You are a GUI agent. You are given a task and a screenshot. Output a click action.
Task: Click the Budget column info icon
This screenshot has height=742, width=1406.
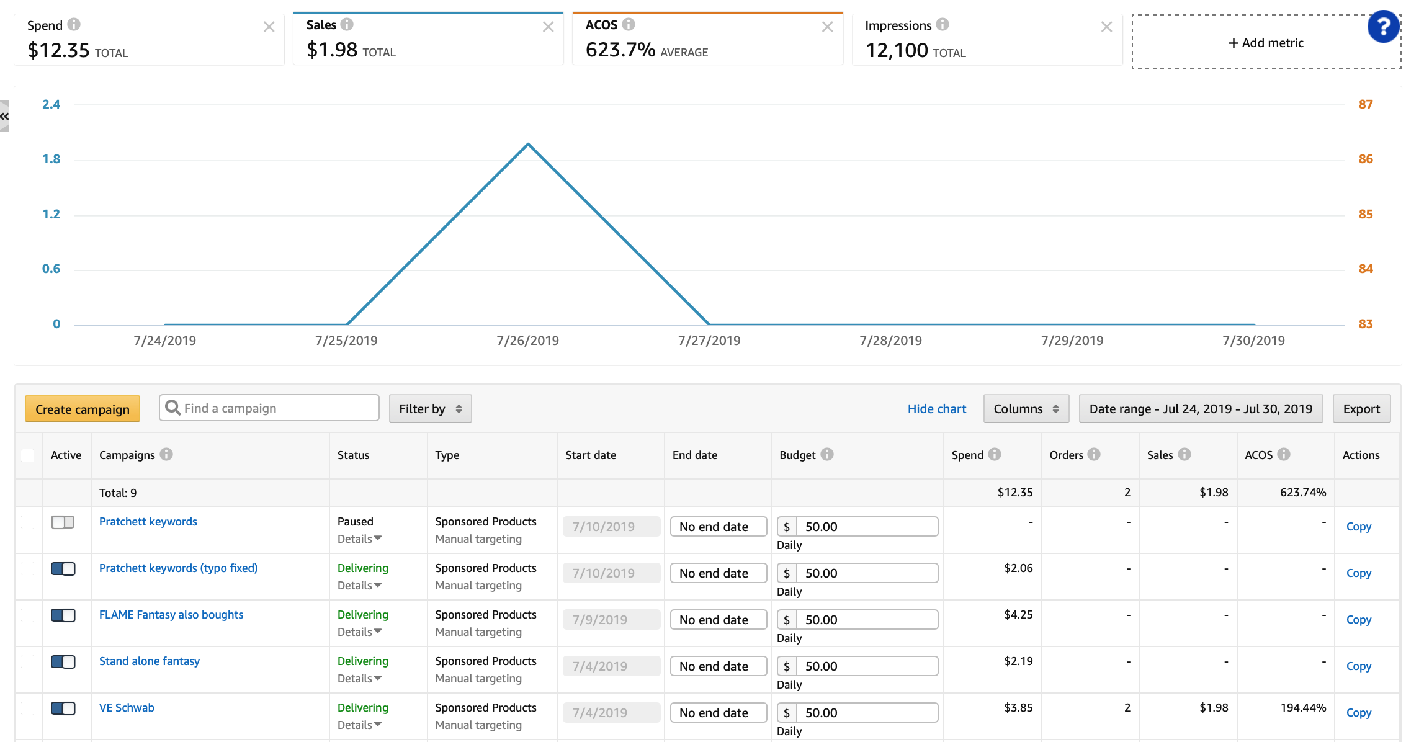pos(827,454)
